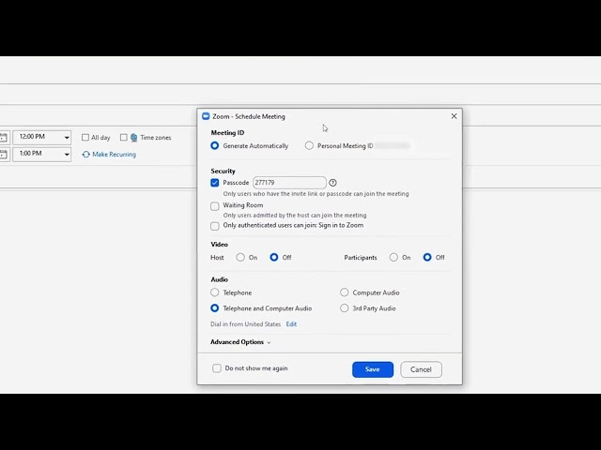This screenshot has height=450, width=601.
Task: Uncheck the Passcode checkbox
Action: [x=215, y=183]
